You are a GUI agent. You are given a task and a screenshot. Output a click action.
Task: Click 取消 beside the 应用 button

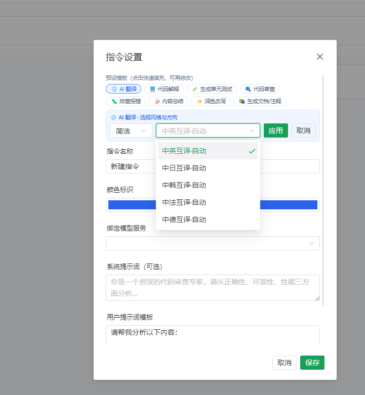point(304,130)
